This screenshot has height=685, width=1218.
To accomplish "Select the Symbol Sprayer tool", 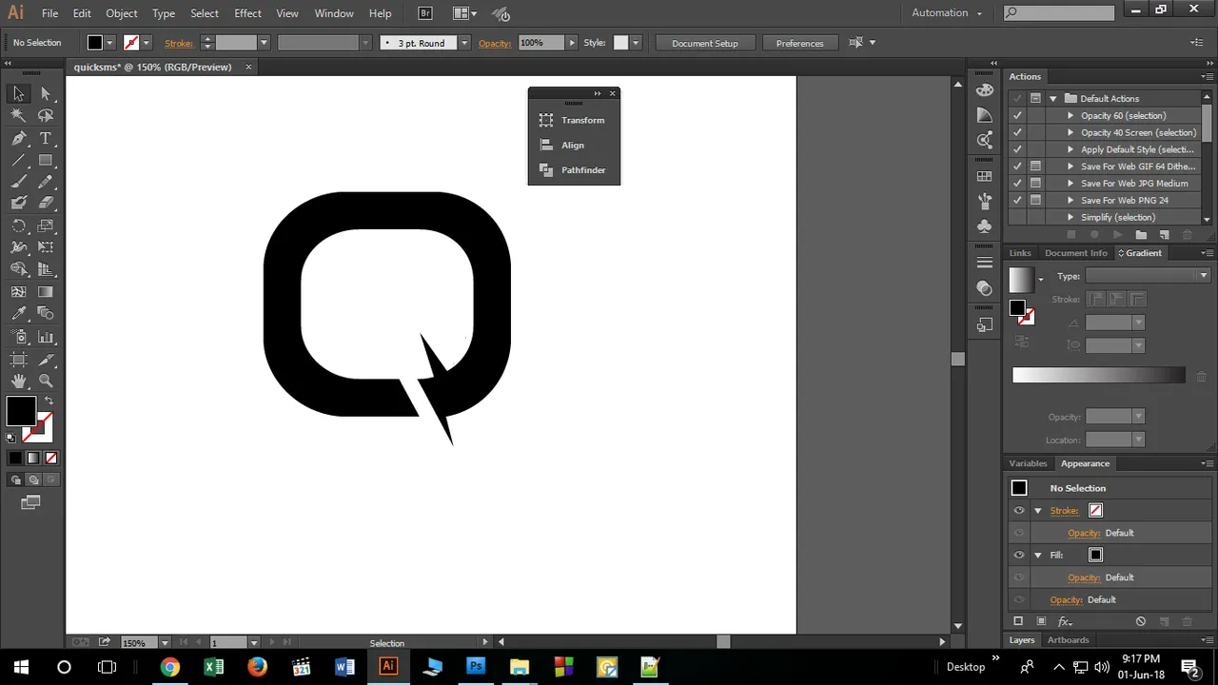I will tap(18, 337).
